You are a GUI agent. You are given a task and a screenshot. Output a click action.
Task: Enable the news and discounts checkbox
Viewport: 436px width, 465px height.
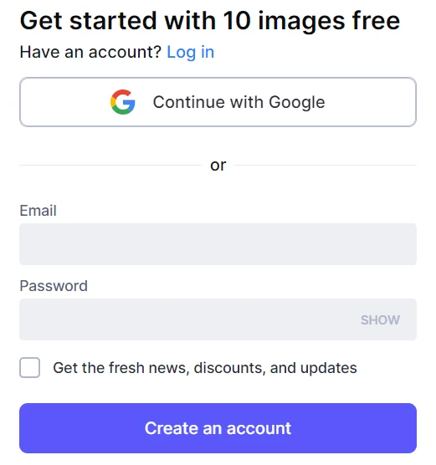(29, 367)
